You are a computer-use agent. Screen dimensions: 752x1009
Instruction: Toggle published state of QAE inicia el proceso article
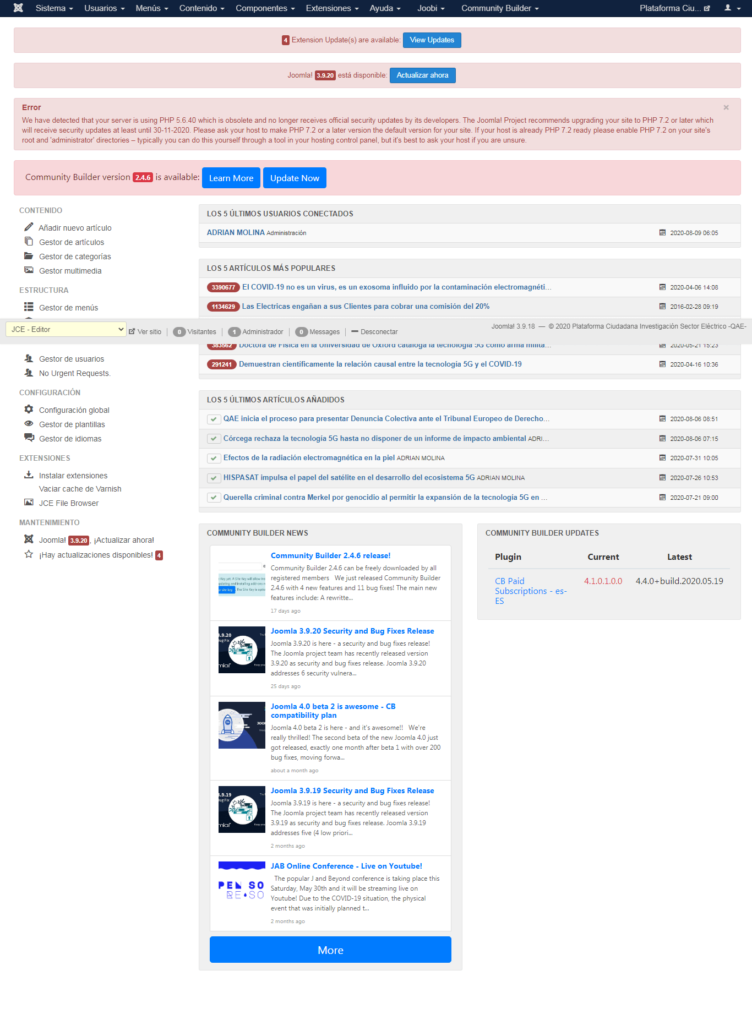click(214, 419)
